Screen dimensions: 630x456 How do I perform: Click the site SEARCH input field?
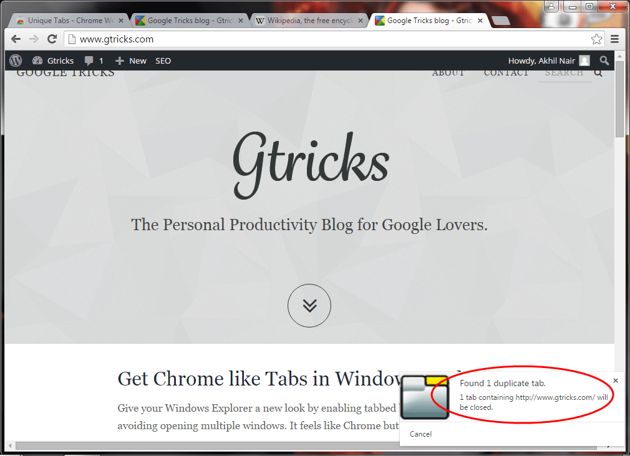click(564, 73)
